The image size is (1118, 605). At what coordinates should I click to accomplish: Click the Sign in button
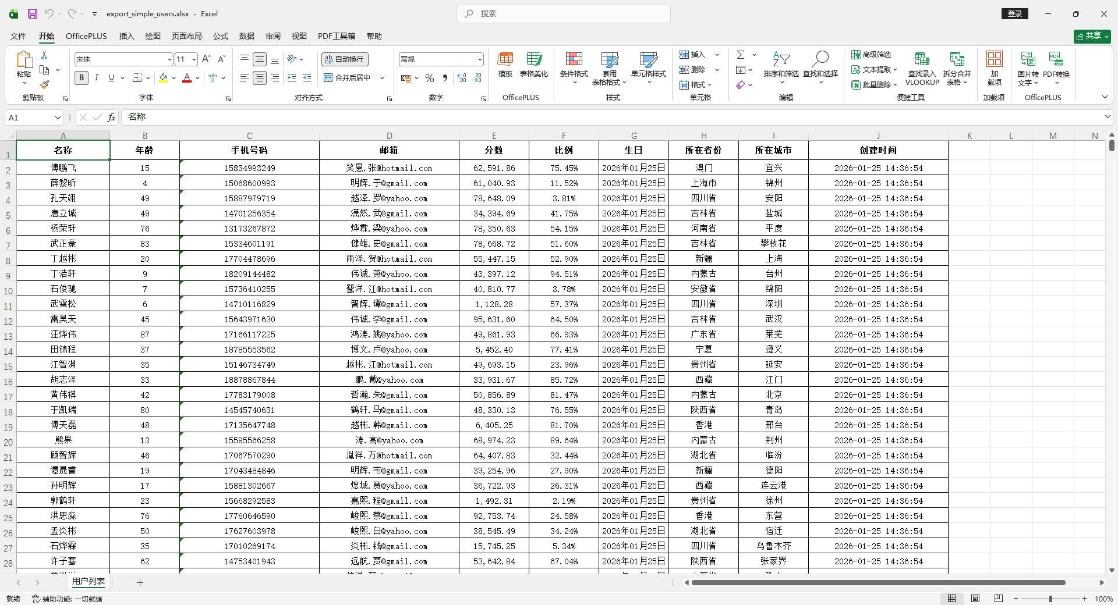(x=1014, y=14)
